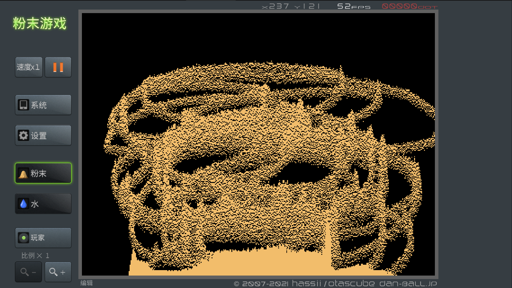
Task: Click the 比例 × 1 scale label
Action: (35, 255)
